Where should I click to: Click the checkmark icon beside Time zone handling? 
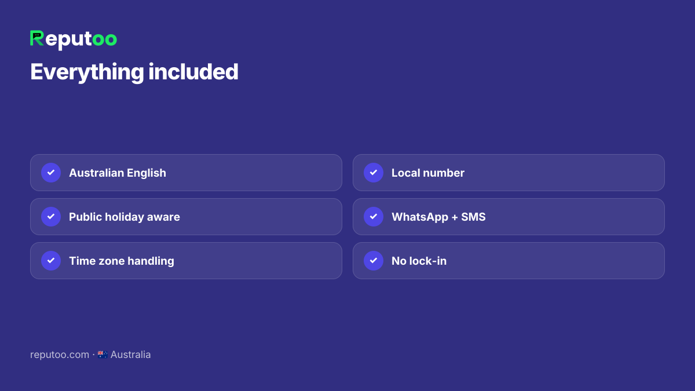pos(51,261)
